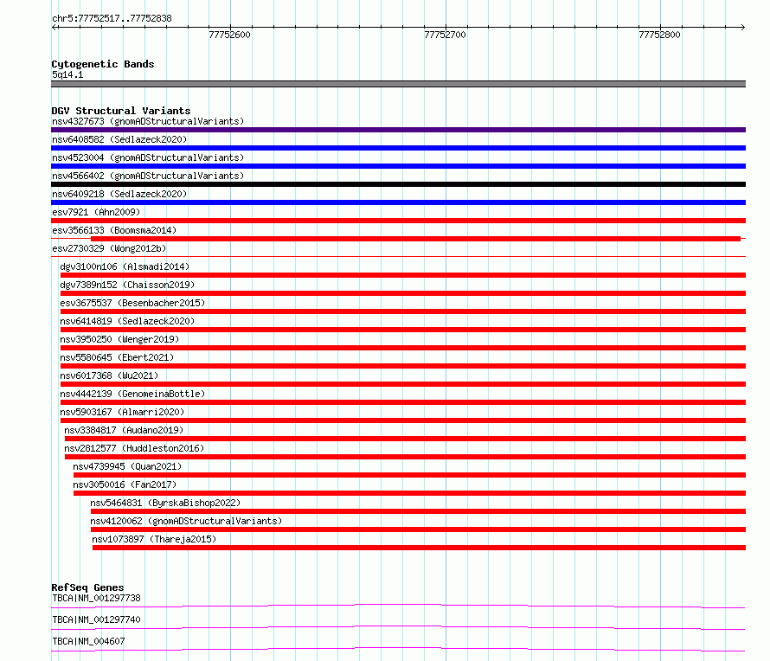Click nsv2812577 (Huddleston2016) label
Screen dimensions: 770x661
(x=134, y=448)
